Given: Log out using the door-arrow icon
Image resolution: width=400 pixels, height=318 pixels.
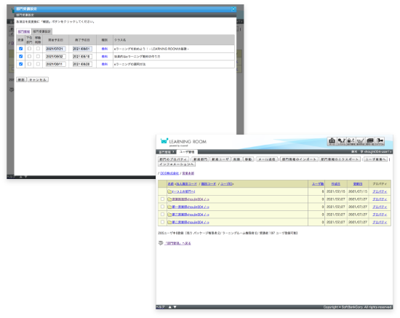Looking at the screenshot, I should pyautogui.click(x=380, y=141).
